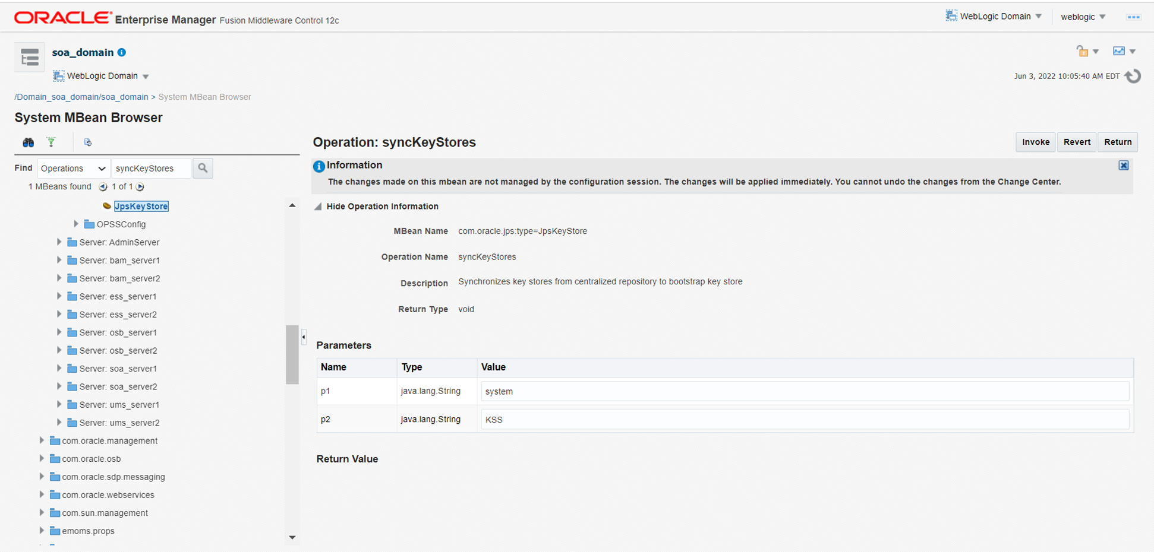Click the soa_domain title text
The width and height of the screenshot is (1154, 552).
(83, 52)
